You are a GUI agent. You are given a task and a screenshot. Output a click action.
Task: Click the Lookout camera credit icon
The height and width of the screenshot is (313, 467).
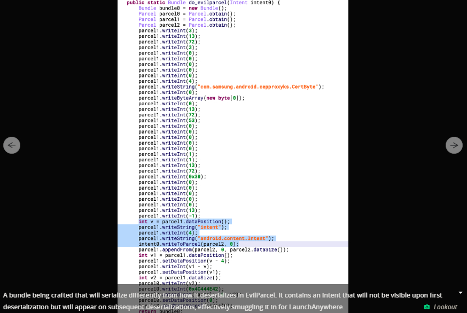click(x=427, y=307)
